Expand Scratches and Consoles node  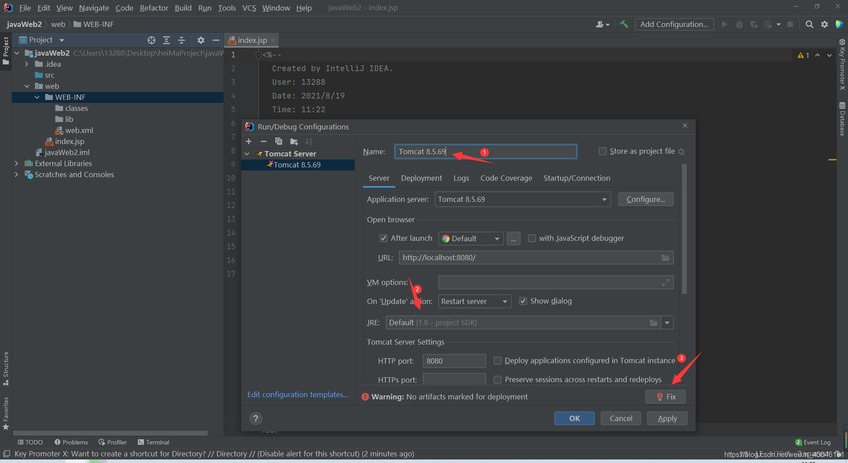point(16,175)
